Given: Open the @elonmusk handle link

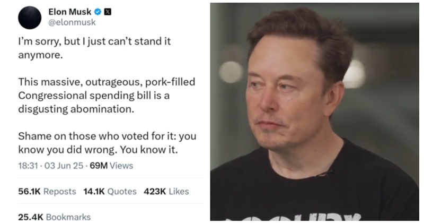Looking at the screenshot, I should (x=72, y=22).
